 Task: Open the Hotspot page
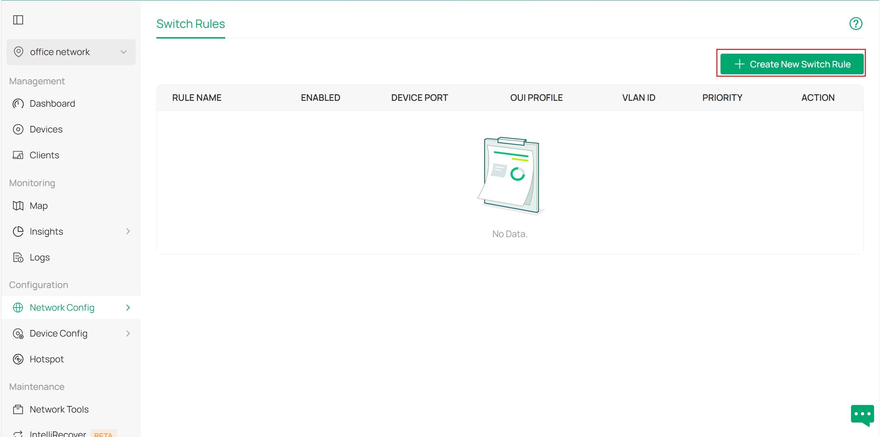point(47,359)
